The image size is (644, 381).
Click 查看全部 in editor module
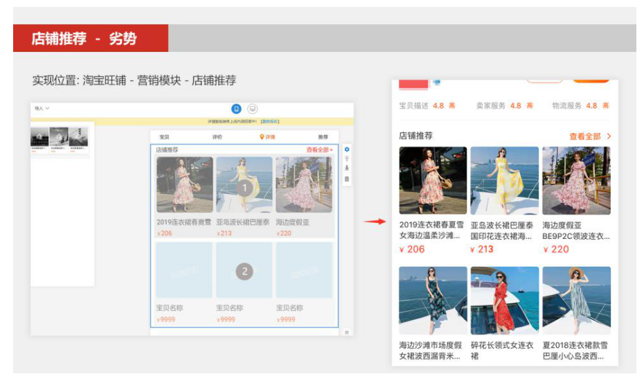(x=319, y=150)
